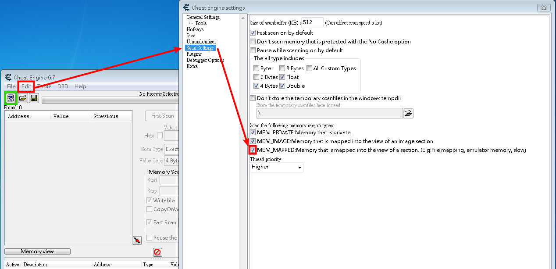The height and width of the screenshot is (269, 556).
Task: Click the scan progress bar
Action: [110, 100]
